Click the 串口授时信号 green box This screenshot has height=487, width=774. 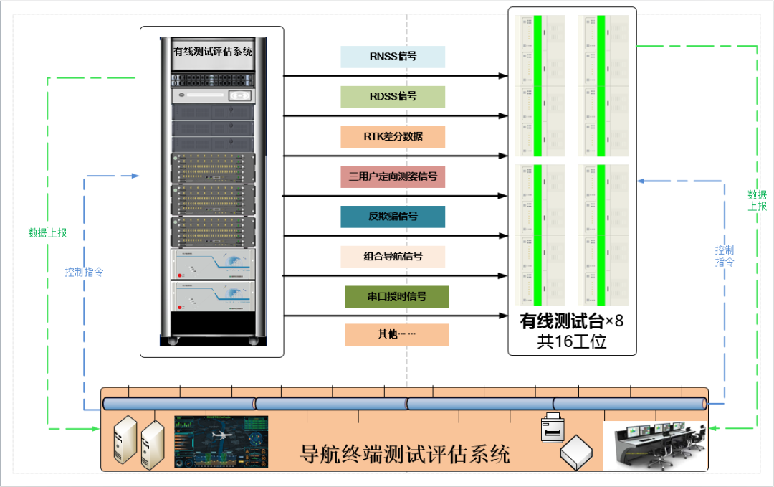[397, 297]
